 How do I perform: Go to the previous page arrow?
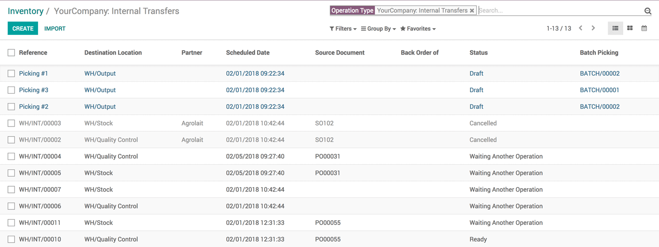[581, 28]
